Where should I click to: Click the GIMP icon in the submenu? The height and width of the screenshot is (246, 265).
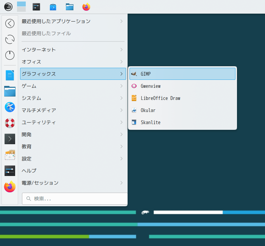134,74
